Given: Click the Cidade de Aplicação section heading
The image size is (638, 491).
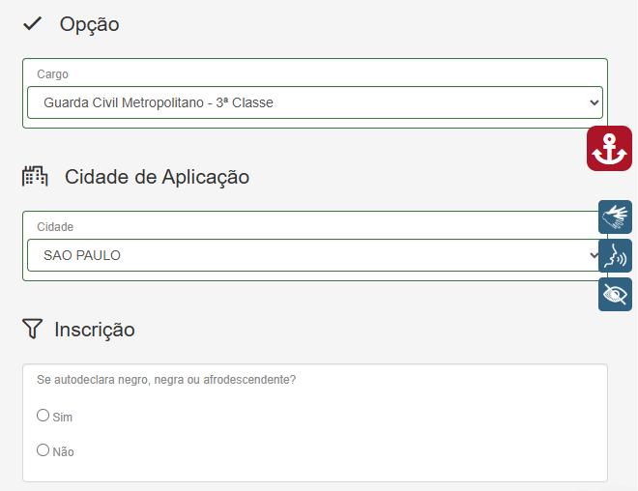Looking at the screenshot, I should tap(157, 177).
